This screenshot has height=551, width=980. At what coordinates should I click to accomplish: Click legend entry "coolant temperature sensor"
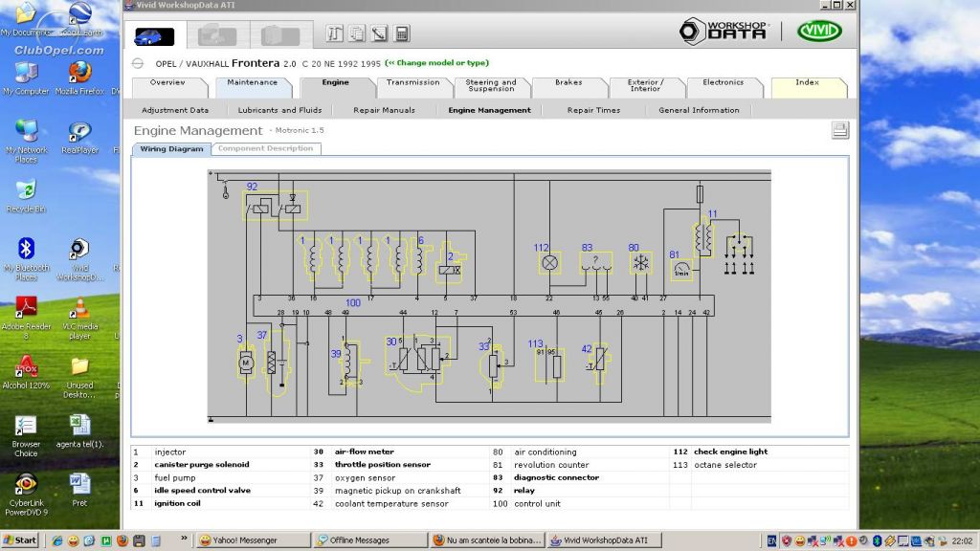tap(391, 503)
